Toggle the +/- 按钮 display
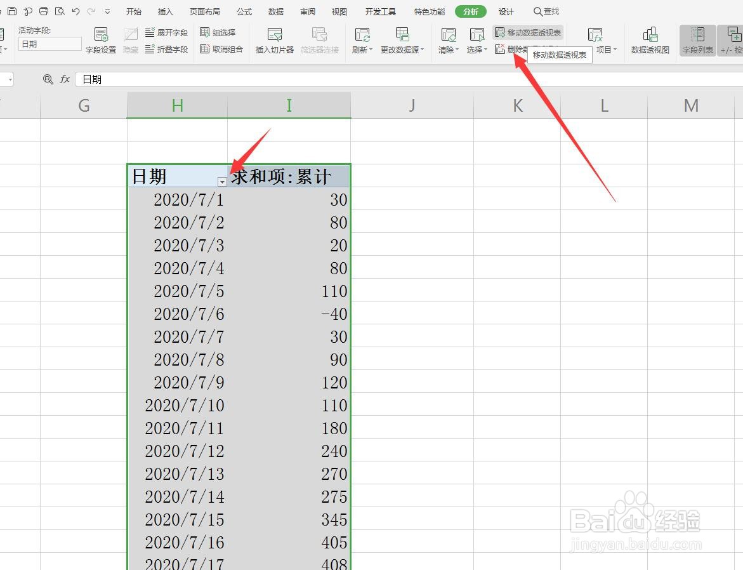Viewport: 743px width, 570px height. (x=735, y=40)
